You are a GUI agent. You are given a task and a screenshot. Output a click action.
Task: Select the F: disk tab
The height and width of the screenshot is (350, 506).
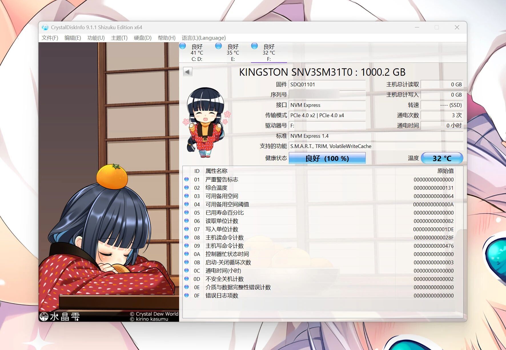tap(269, 52)
